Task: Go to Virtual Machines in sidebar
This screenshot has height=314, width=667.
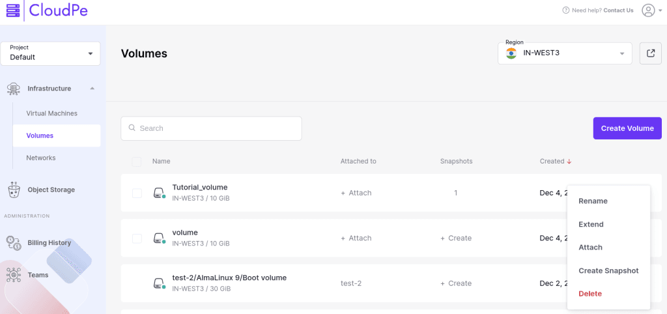Action: click(52, 113)
